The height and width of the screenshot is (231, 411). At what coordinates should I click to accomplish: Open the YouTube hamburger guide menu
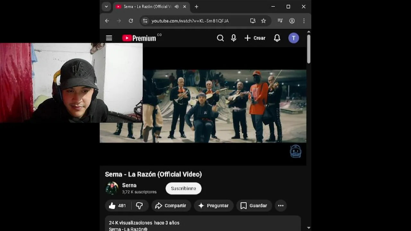pos(109,38)
